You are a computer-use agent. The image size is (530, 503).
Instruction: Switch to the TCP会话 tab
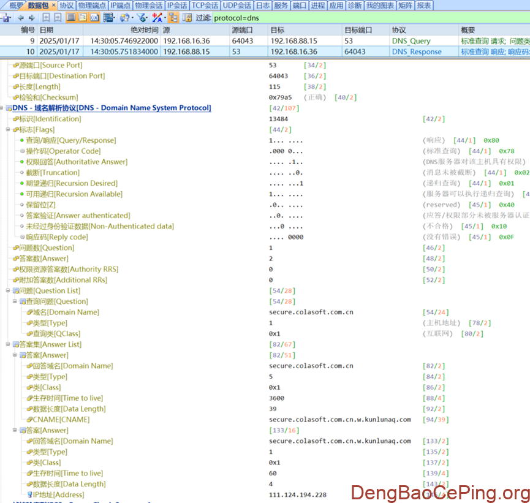coord(205,6)
